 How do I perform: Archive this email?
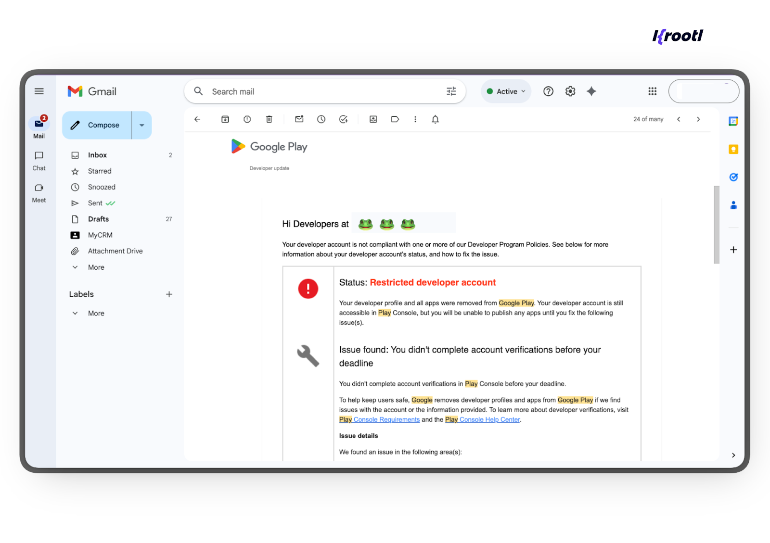click(225, 119)
